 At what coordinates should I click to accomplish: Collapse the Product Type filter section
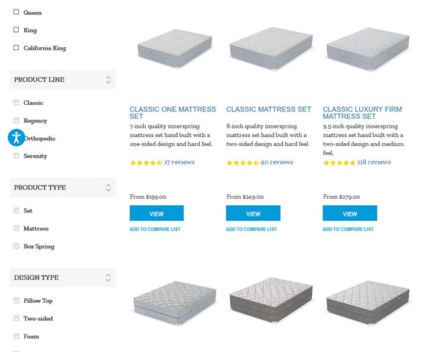108,187
